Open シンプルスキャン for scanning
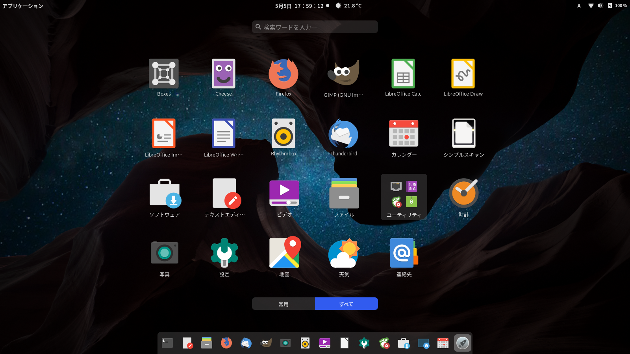 [x=463, y=134]
